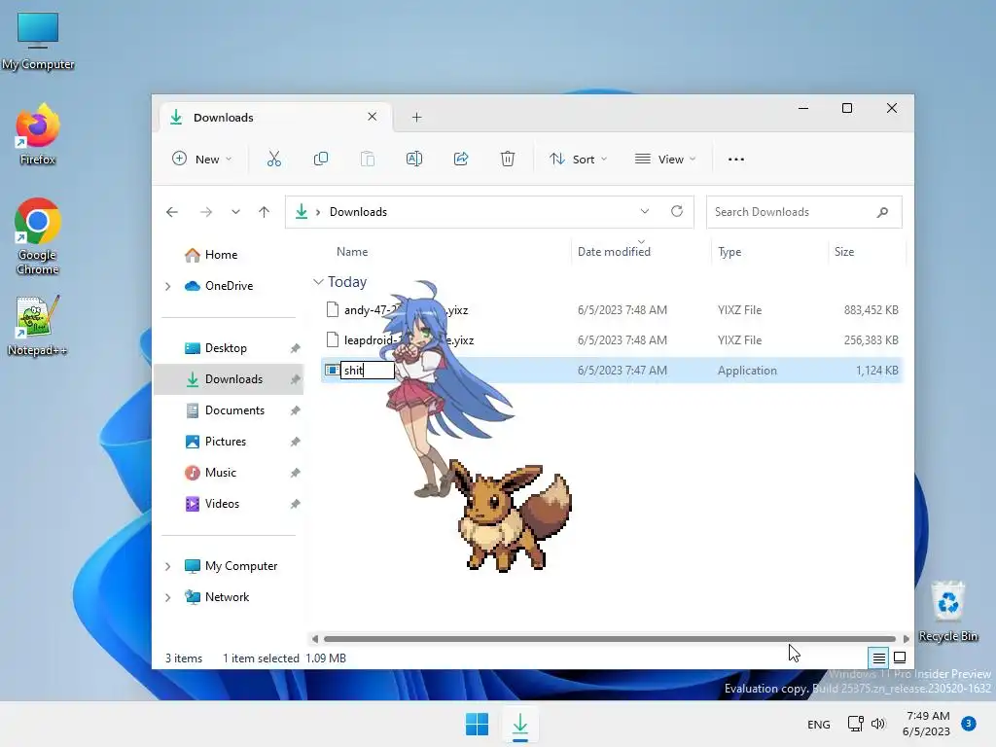Click the Downloads taskbar icon

tap(520, 724)
